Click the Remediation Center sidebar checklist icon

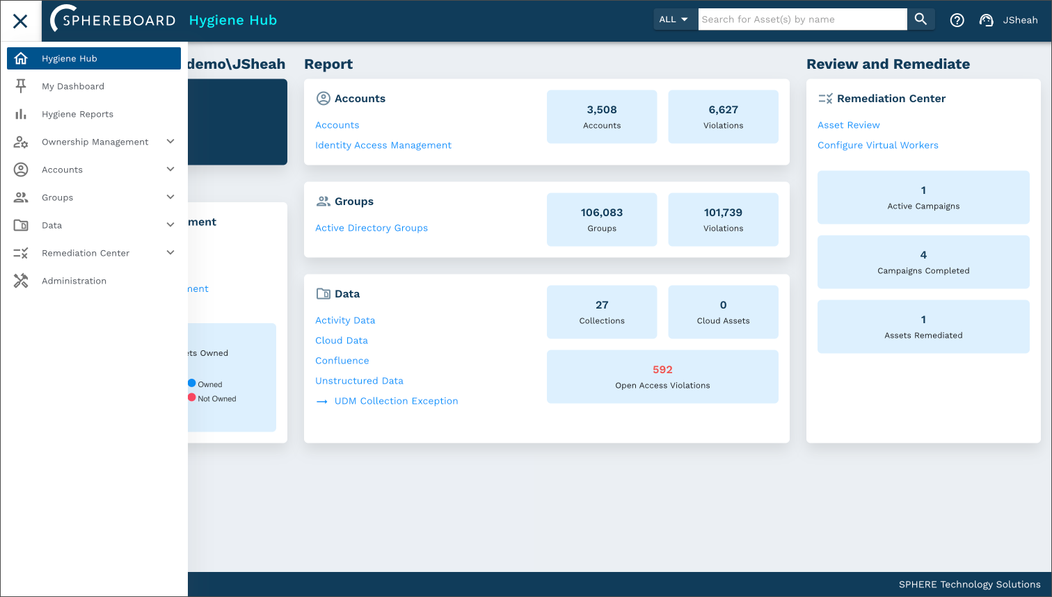pyautogui.click(x=21, y=253)
